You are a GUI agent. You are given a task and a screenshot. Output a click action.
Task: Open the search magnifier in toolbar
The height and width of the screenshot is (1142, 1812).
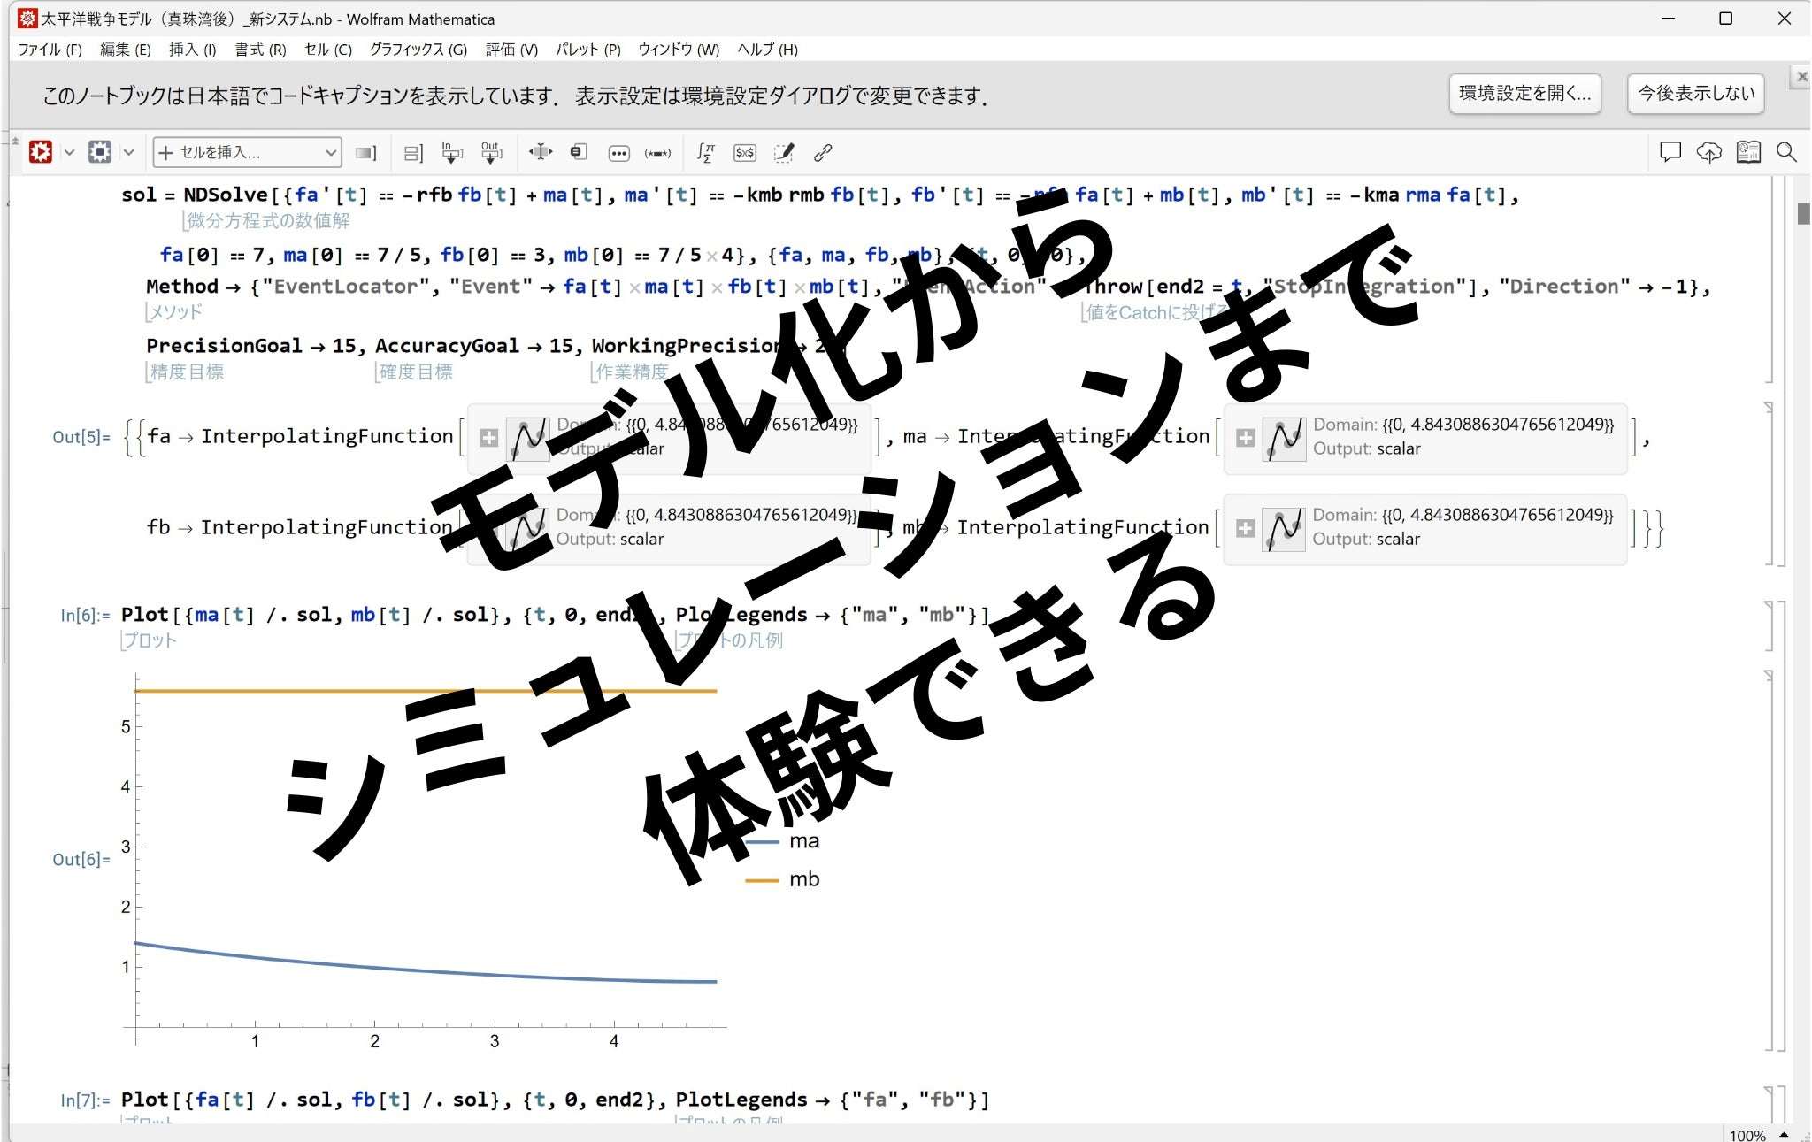(1786, 152)
